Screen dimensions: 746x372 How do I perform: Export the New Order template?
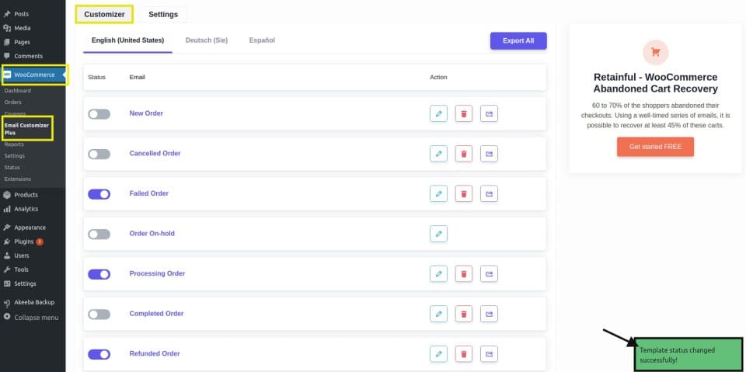(489, 113)
